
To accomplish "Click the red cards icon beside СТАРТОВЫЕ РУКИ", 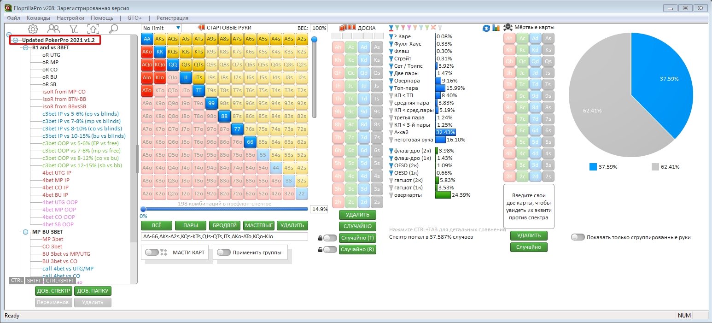I will [201, 28].
